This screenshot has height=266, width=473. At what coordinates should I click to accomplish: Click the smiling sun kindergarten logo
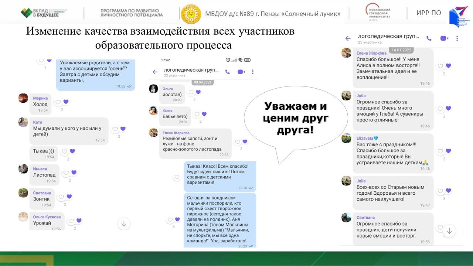pos(191,14)
